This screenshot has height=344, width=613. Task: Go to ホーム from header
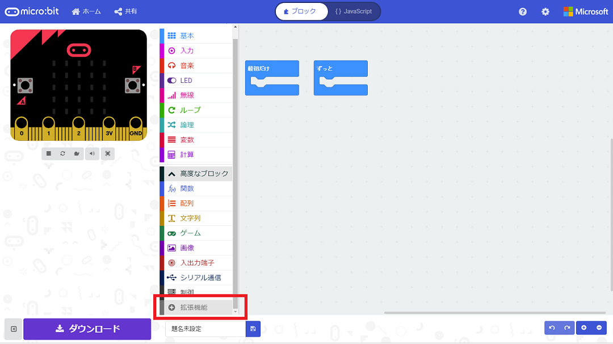(86, 11)
